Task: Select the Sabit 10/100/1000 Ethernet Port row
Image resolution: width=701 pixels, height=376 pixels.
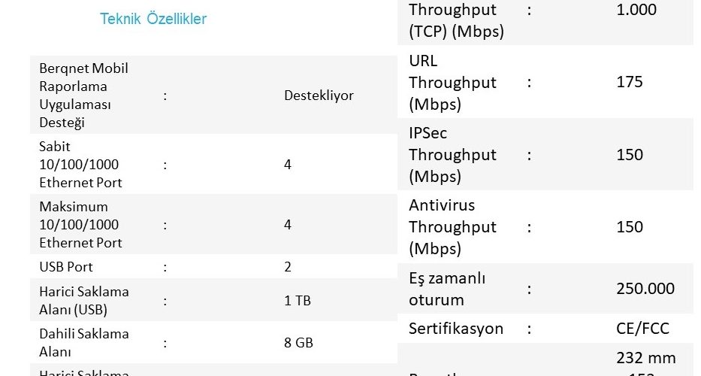Action: point(213,164)
